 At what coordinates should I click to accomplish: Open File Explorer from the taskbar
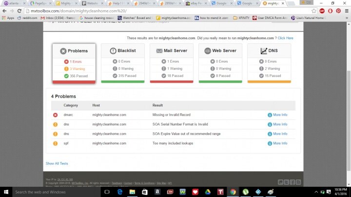[x=132, y=192]
